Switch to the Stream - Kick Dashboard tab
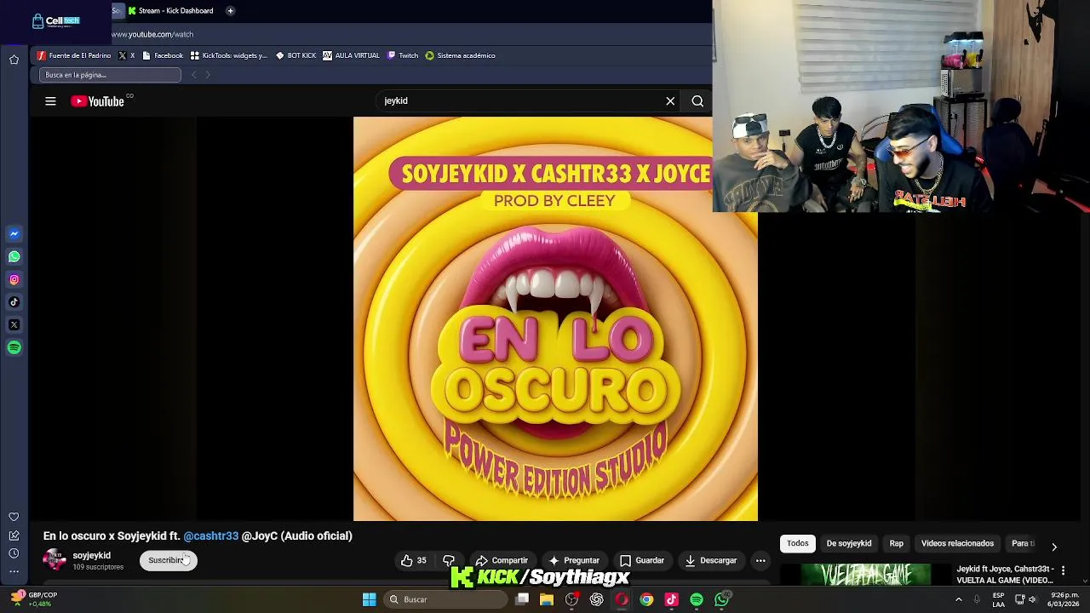The height and width of the screenshot is (613, 1090). 170,10
